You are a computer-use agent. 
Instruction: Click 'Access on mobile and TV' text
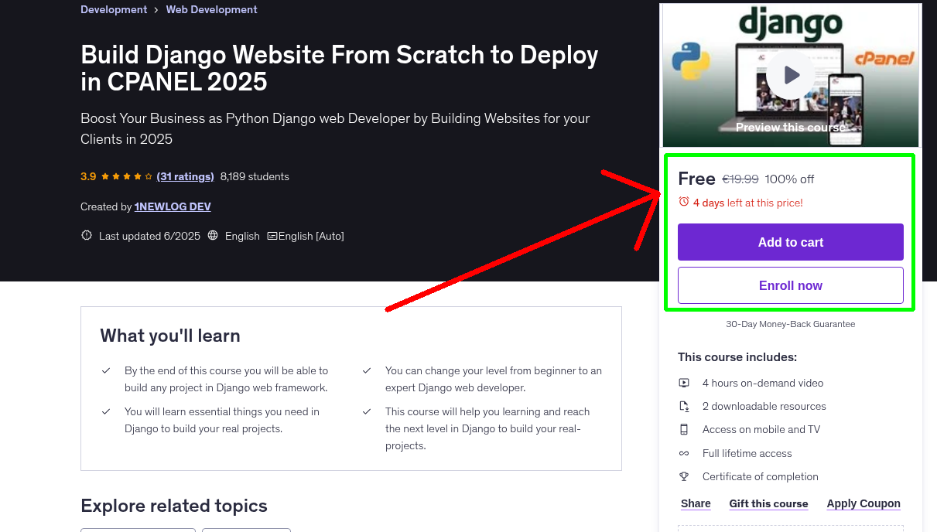pos(761,429)
